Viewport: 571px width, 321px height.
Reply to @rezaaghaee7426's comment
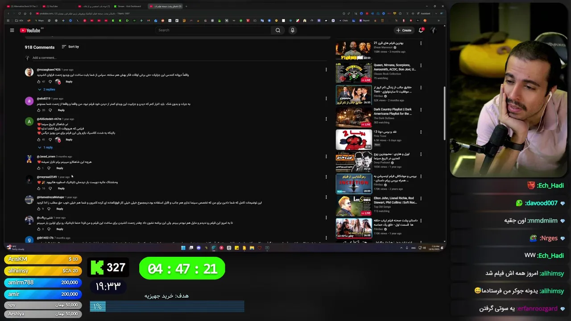coord(69,82)
